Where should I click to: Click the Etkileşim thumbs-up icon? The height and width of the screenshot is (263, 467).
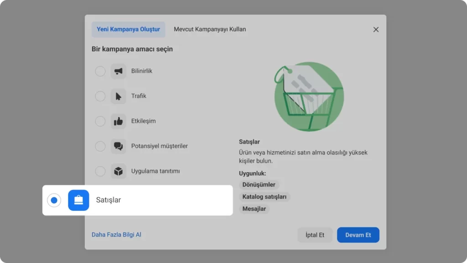tap(118, 121)
